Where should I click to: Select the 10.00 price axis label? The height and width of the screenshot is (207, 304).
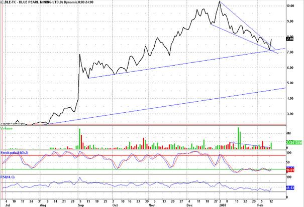[x=290, y=6]
